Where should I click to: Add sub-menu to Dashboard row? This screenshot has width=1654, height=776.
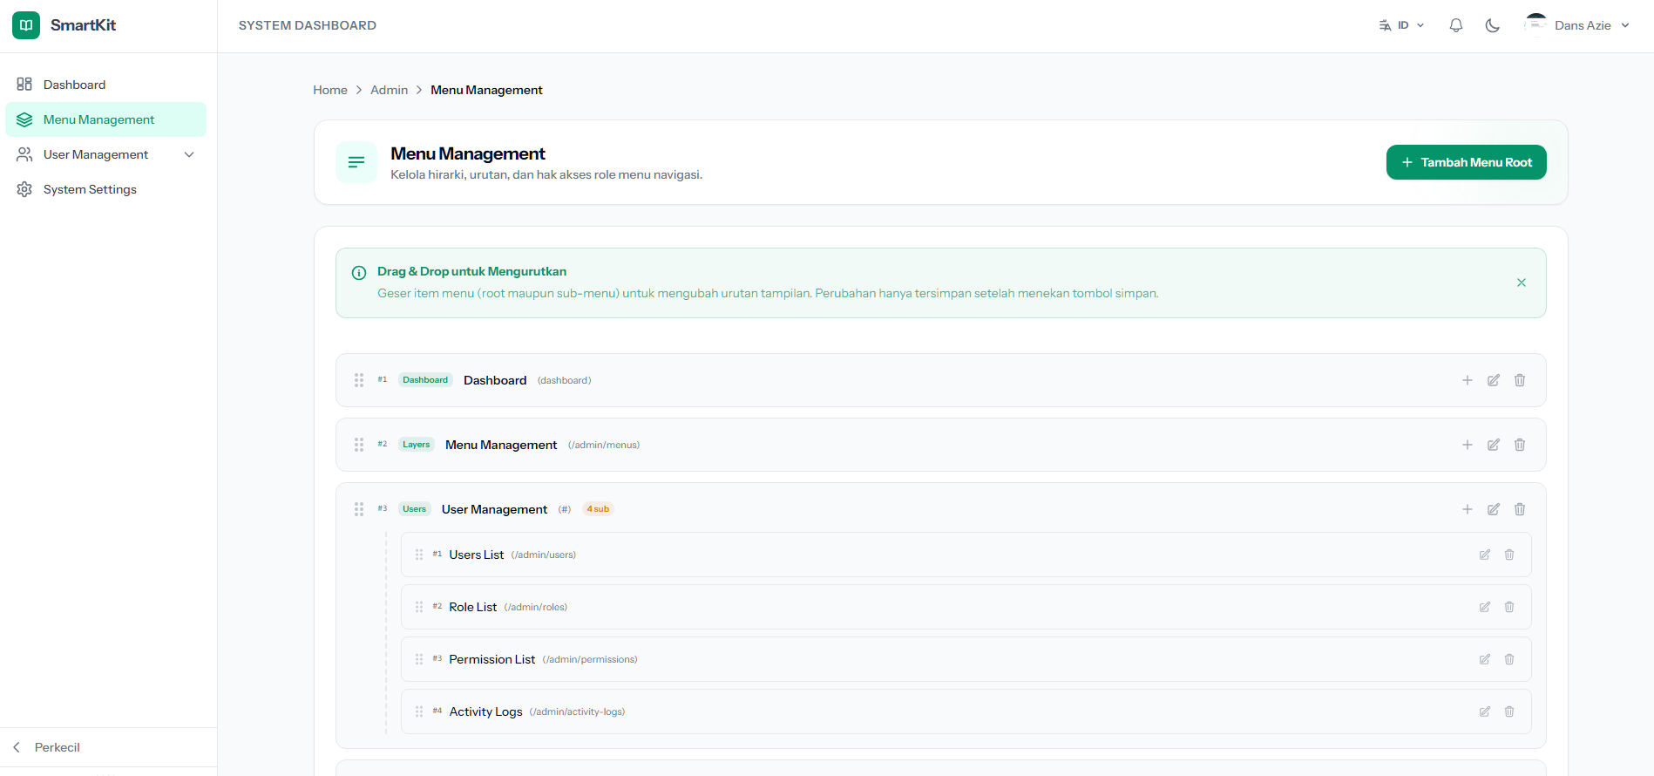pyautogui.click(x=1468, y=380)
